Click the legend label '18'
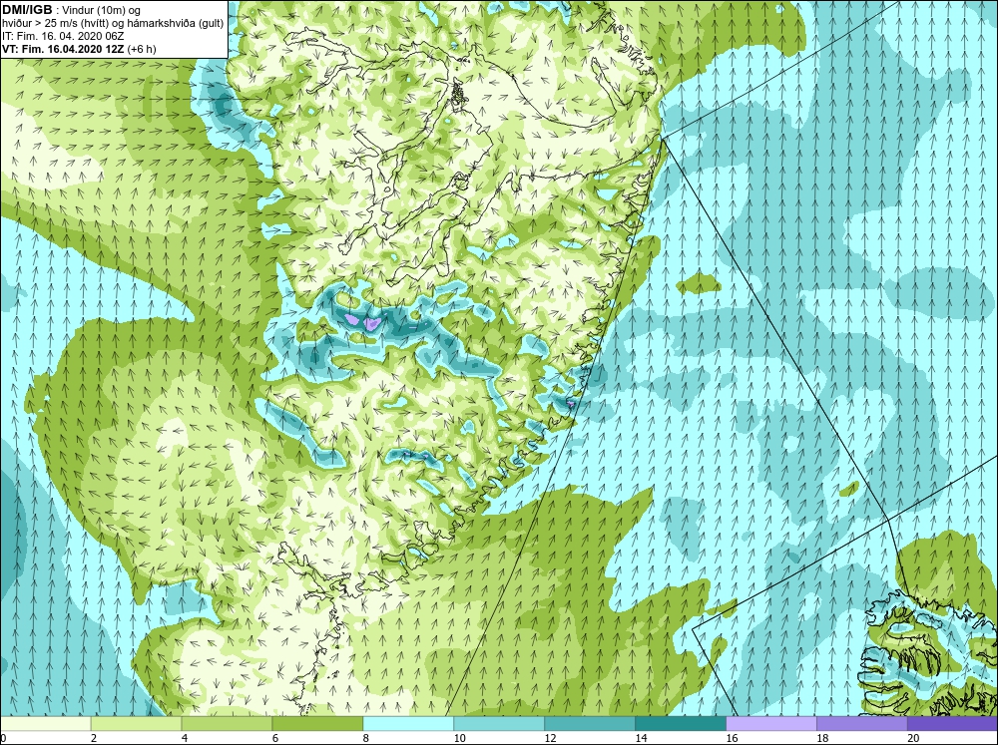The image size is (998, 745). (822, 738)
